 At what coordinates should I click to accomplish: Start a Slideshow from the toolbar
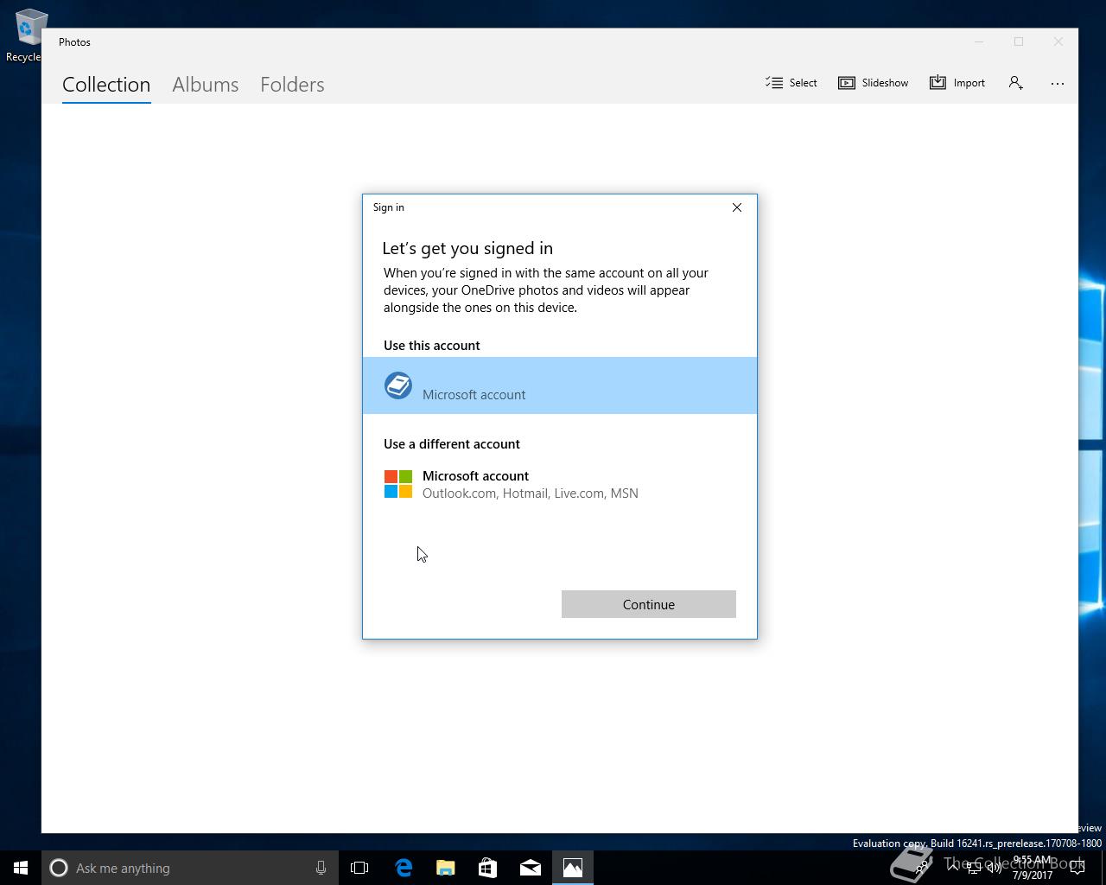[x=874, y=83]
